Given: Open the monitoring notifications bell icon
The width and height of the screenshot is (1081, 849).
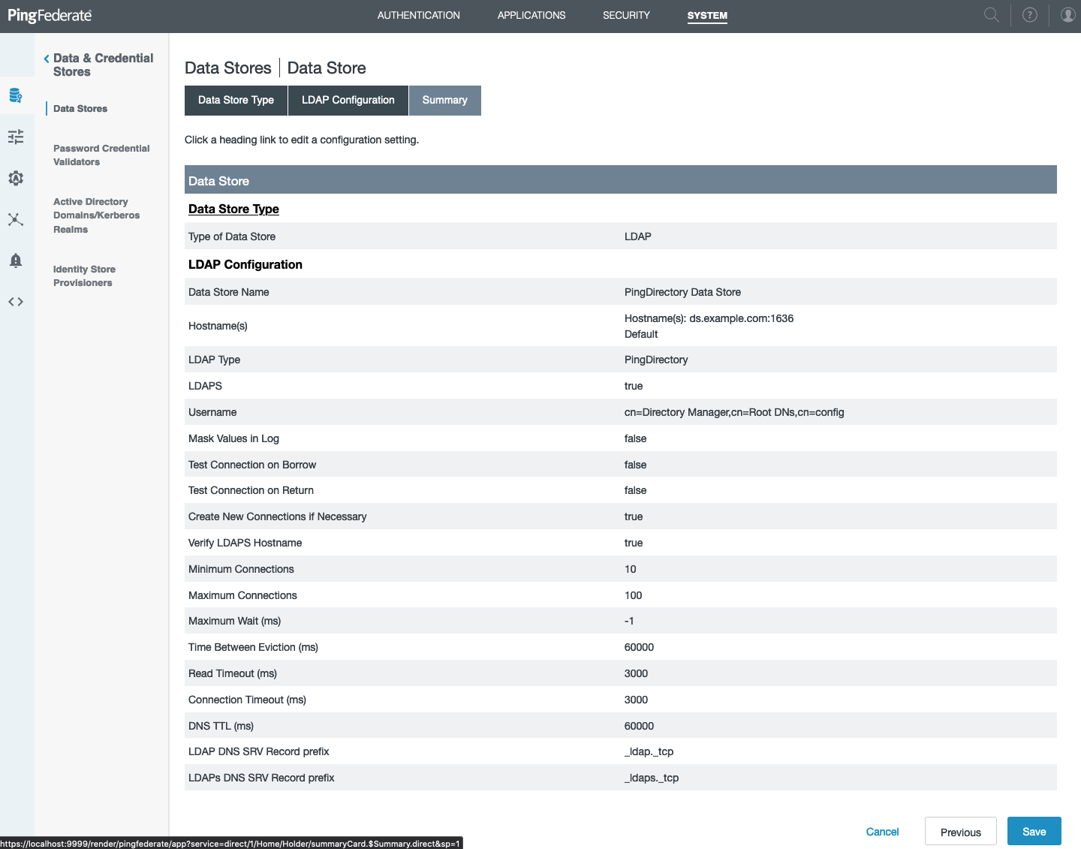Looking at the screenshot, I should pos(17,260).
